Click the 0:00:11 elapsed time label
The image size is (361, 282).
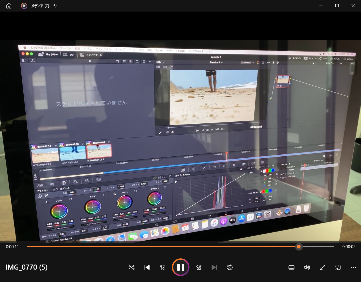[12, 247]
